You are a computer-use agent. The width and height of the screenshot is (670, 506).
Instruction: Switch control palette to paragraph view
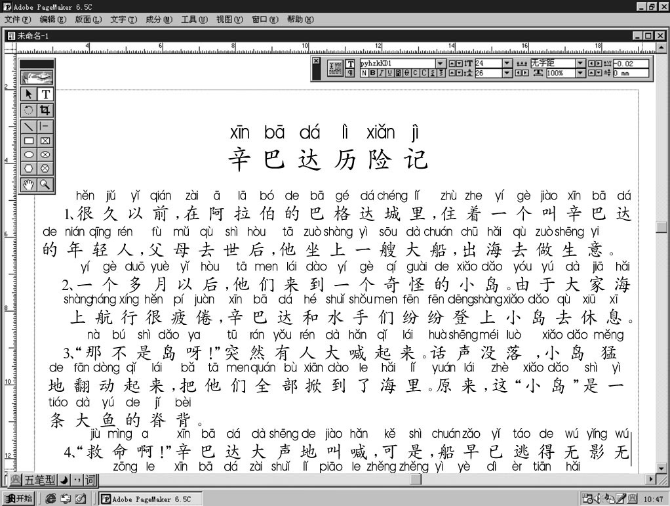pos(350,73)
